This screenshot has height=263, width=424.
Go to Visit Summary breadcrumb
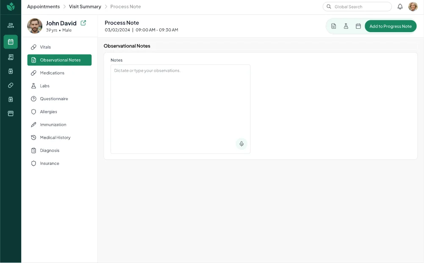pyautogui.click(x=85, y=6)
